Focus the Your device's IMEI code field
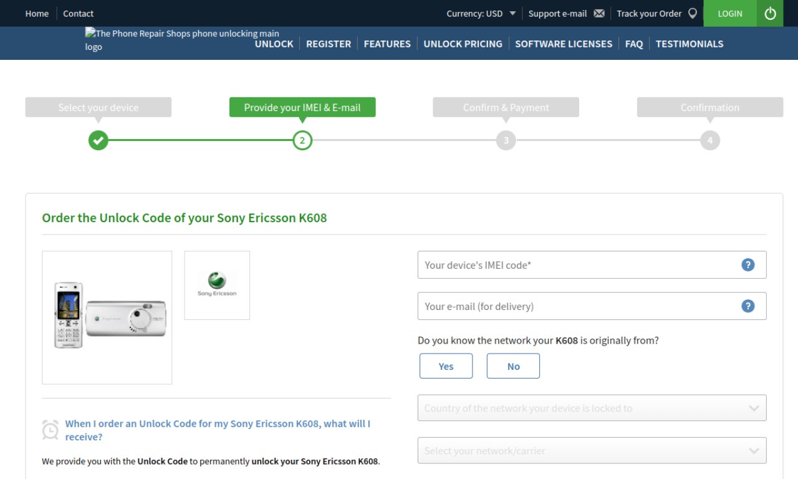This screenshot has width=798, height=479. 592,265
